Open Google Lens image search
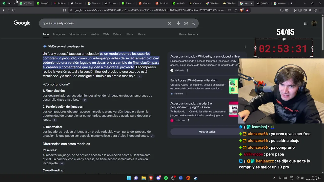 coord(186,23)
